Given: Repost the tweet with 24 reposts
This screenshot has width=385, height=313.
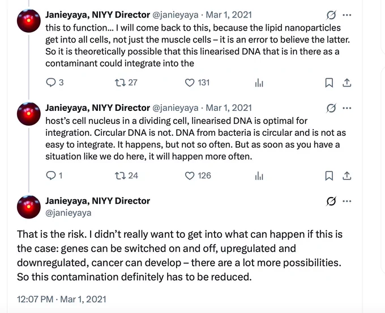Looking at the screenshot, I should click(126, 175).
